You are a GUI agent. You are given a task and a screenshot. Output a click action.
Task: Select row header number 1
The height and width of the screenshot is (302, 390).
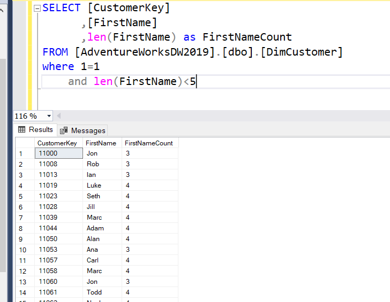(x=25, y=153)
